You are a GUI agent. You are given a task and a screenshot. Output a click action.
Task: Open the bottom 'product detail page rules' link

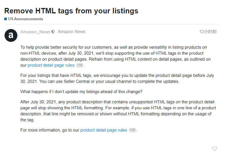[x=104, y=130]
